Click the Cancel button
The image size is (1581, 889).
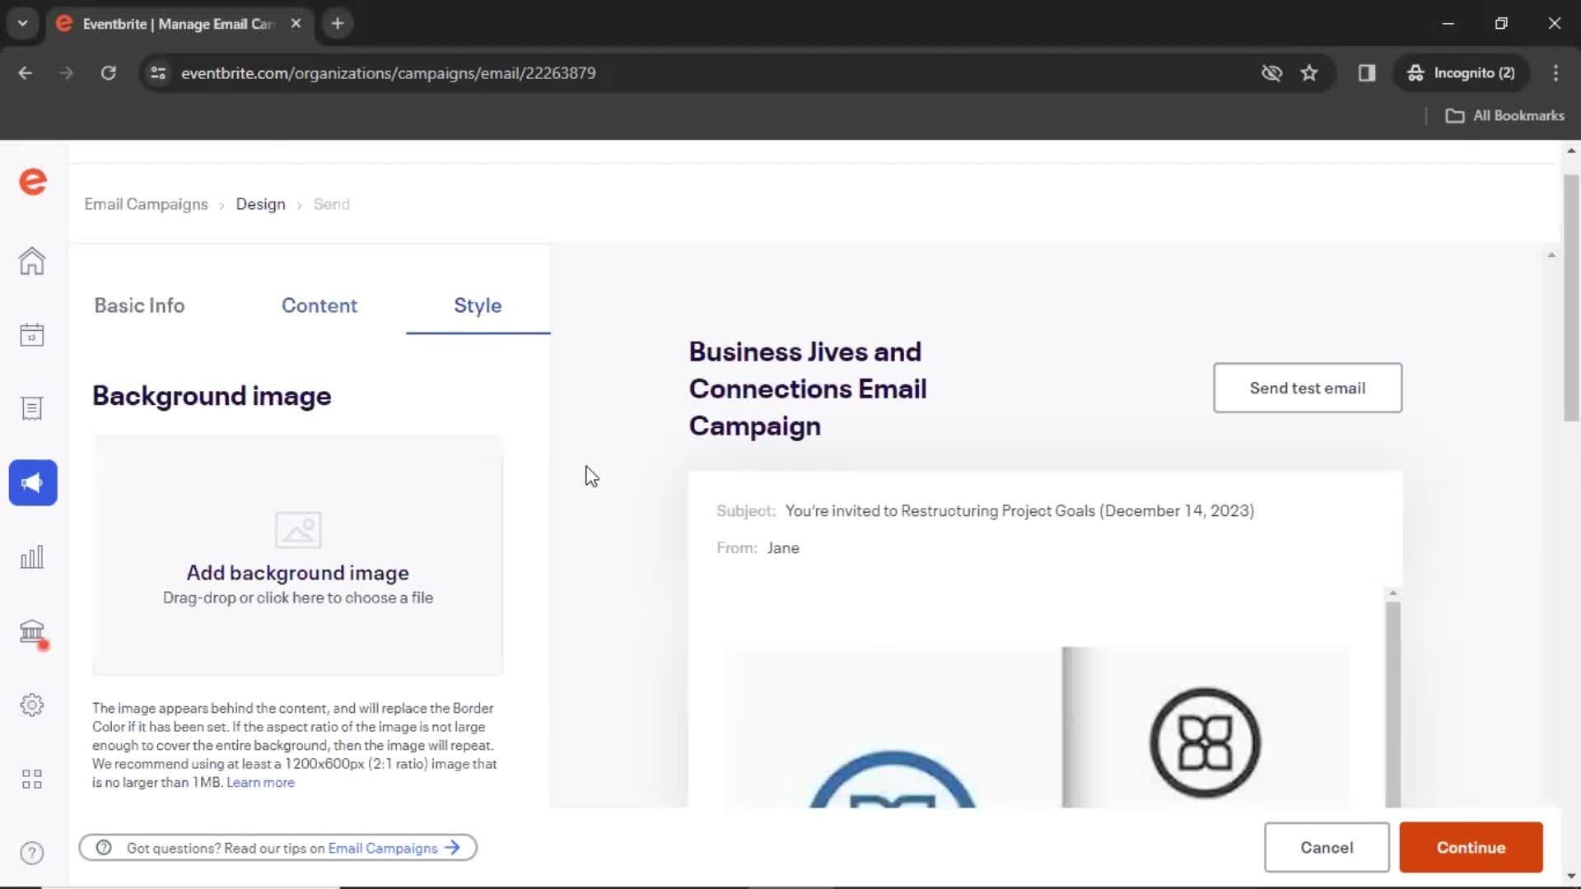click(x=1327, y=847)
